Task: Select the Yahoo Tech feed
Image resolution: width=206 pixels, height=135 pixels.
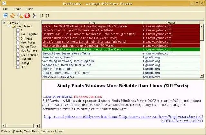Action: (x=28, y=47)
